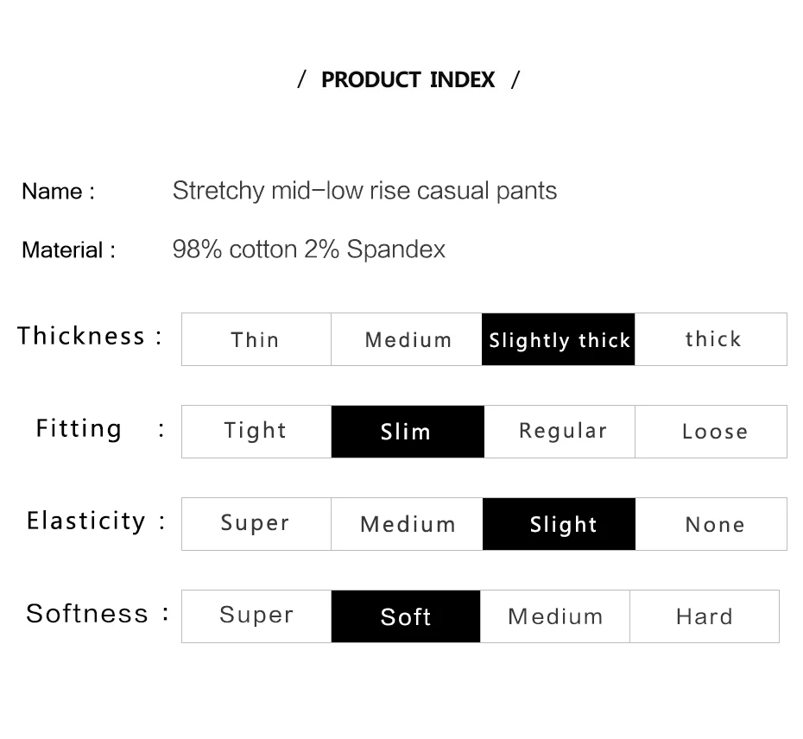Image resolution: width=803 pixels, height=739 pixels.
Task: Choose the Regular fitting option
Action: (x=560, y=431)
